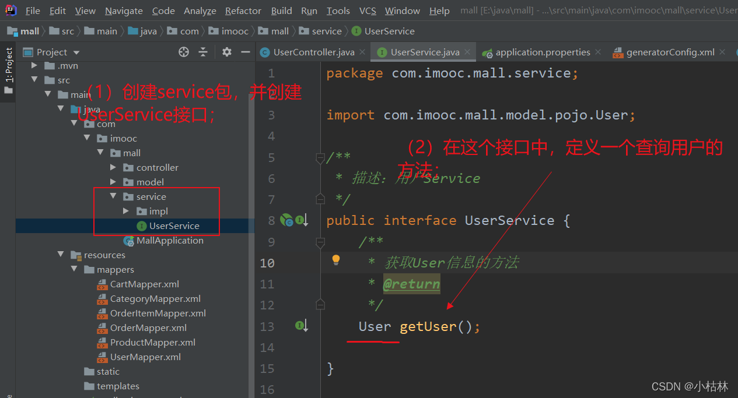The height and width of the screenshot is (398, 738).
Task: Open the Run menu
Action: coord(309,10)
